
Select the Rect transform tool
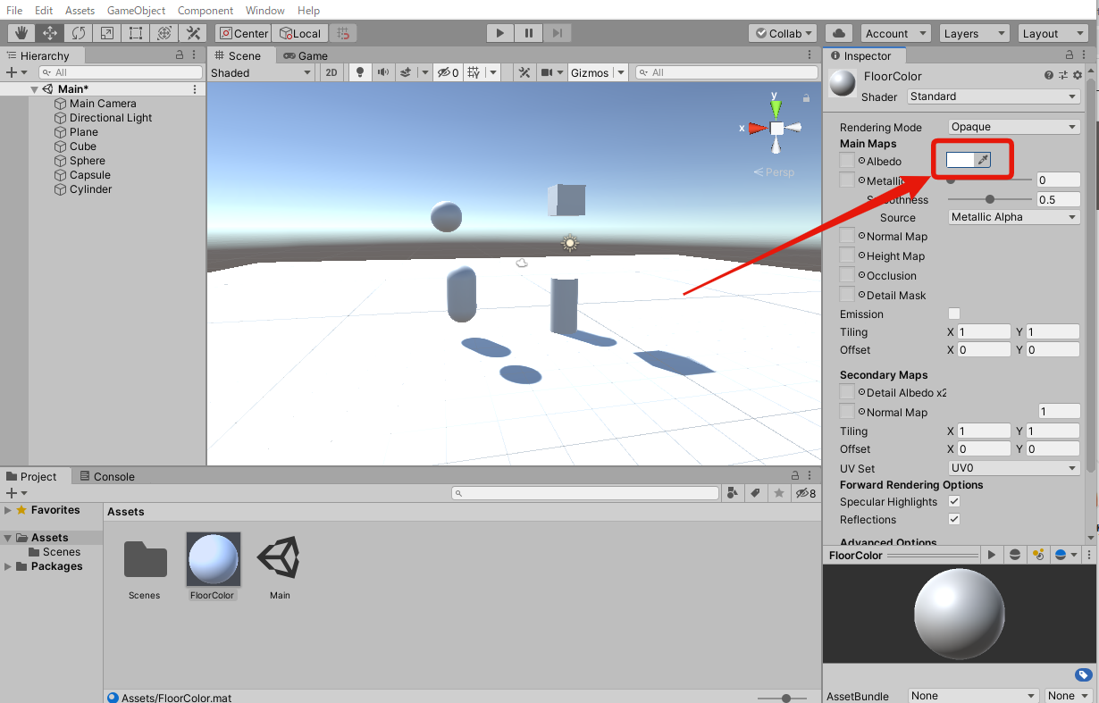click(136, 32)
